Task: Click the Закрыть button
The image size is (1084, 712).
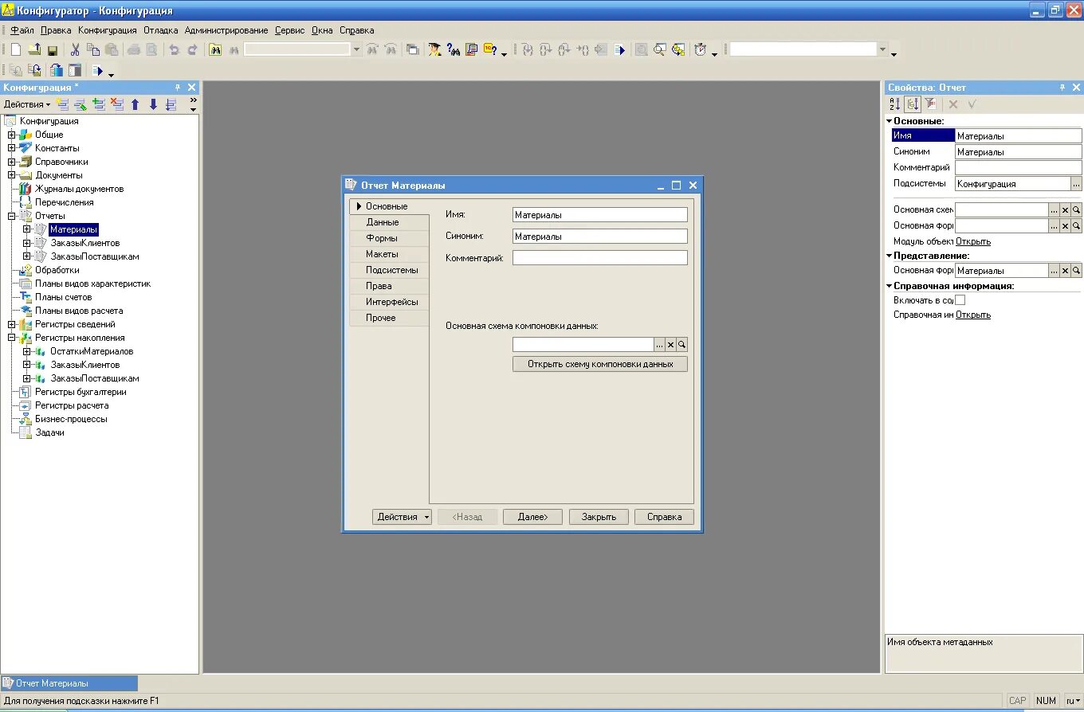Action: click(x=599, y=517)
